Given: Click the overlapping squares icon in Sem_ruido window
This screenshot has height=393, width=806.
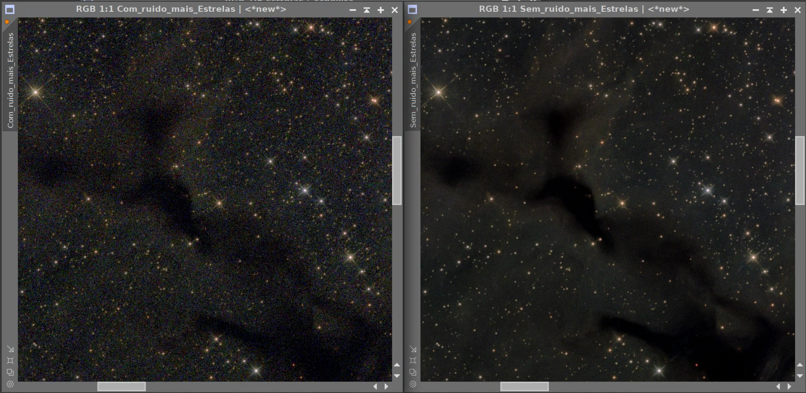Looking at the screenshot, I should pyautogui.click(x=413, y=372).
